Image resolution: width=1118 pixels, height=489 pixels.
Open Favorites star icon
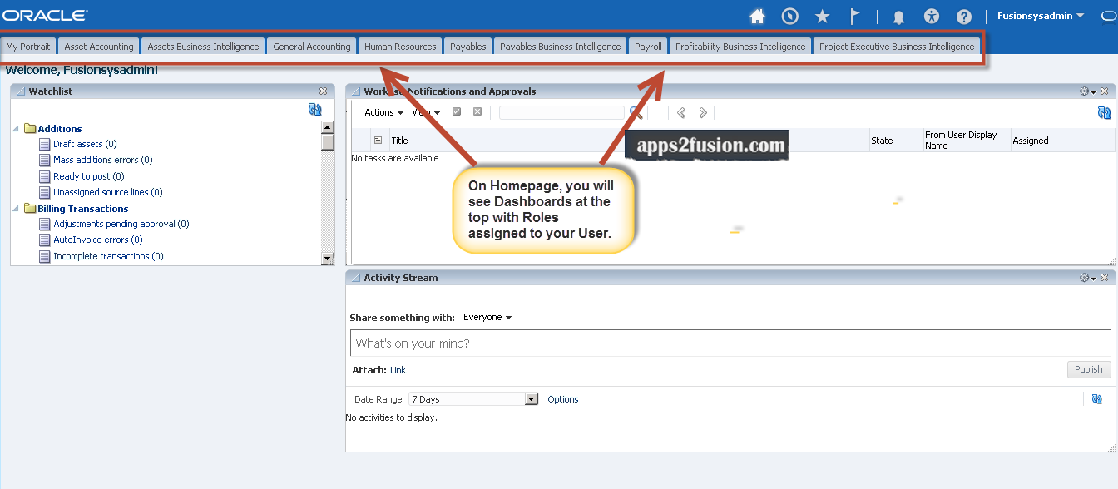point(823,17)
